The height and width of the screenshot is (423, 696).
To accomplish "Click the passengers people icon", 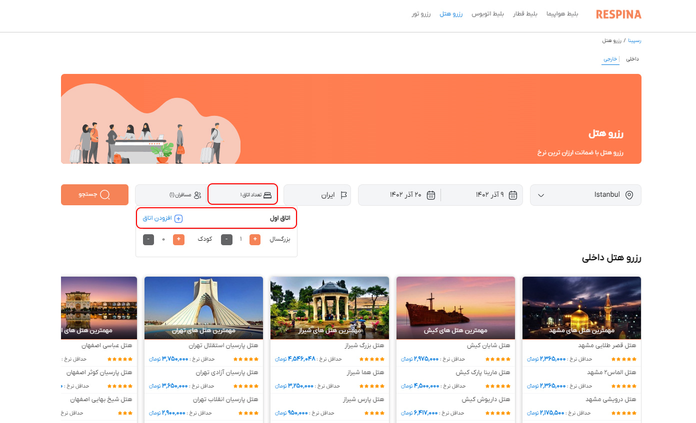I will click(x=197, y=195).
